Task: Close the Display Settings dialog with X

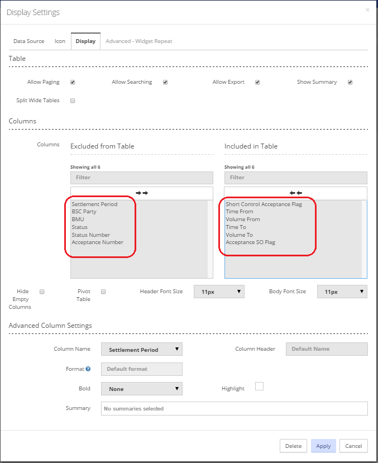Action: [x=367, y=10]
